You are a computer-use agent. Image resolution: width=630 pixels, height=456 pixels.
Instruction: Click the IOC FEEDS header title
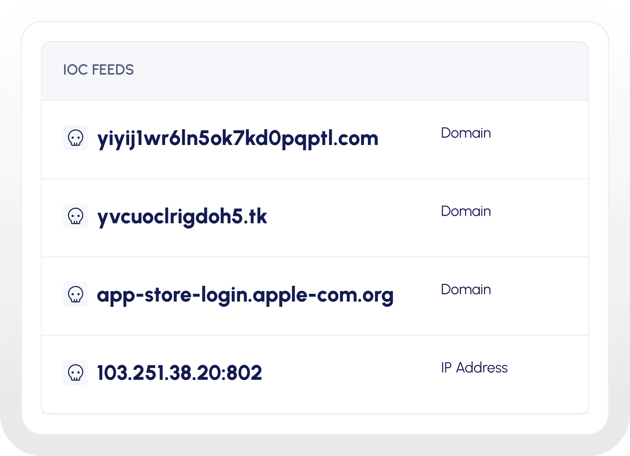point(98,70)
